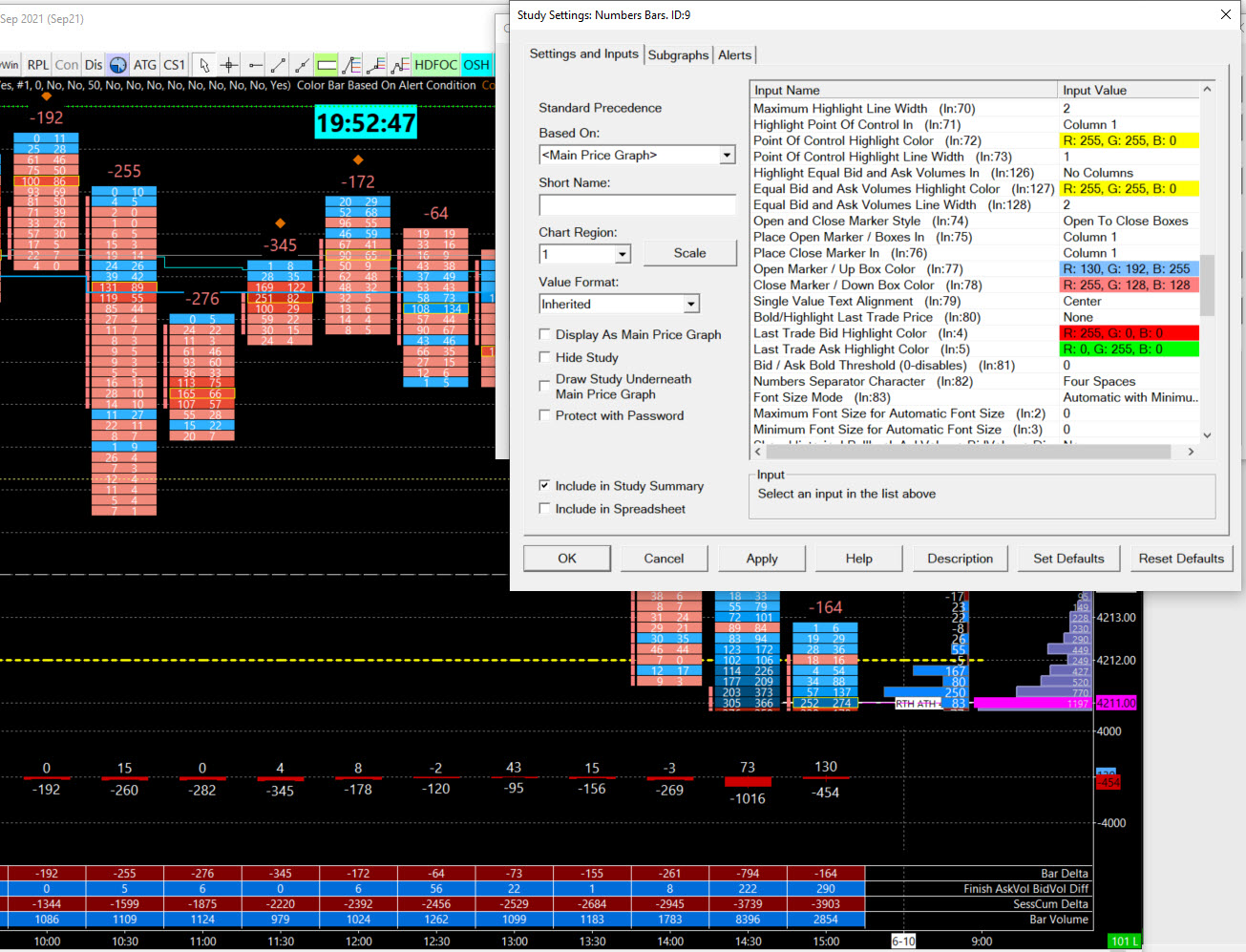This screenshot has width=1246, height=952.
Task: Select the Close Marker / Down Box Color swatch
Action: coord(1130,285)
